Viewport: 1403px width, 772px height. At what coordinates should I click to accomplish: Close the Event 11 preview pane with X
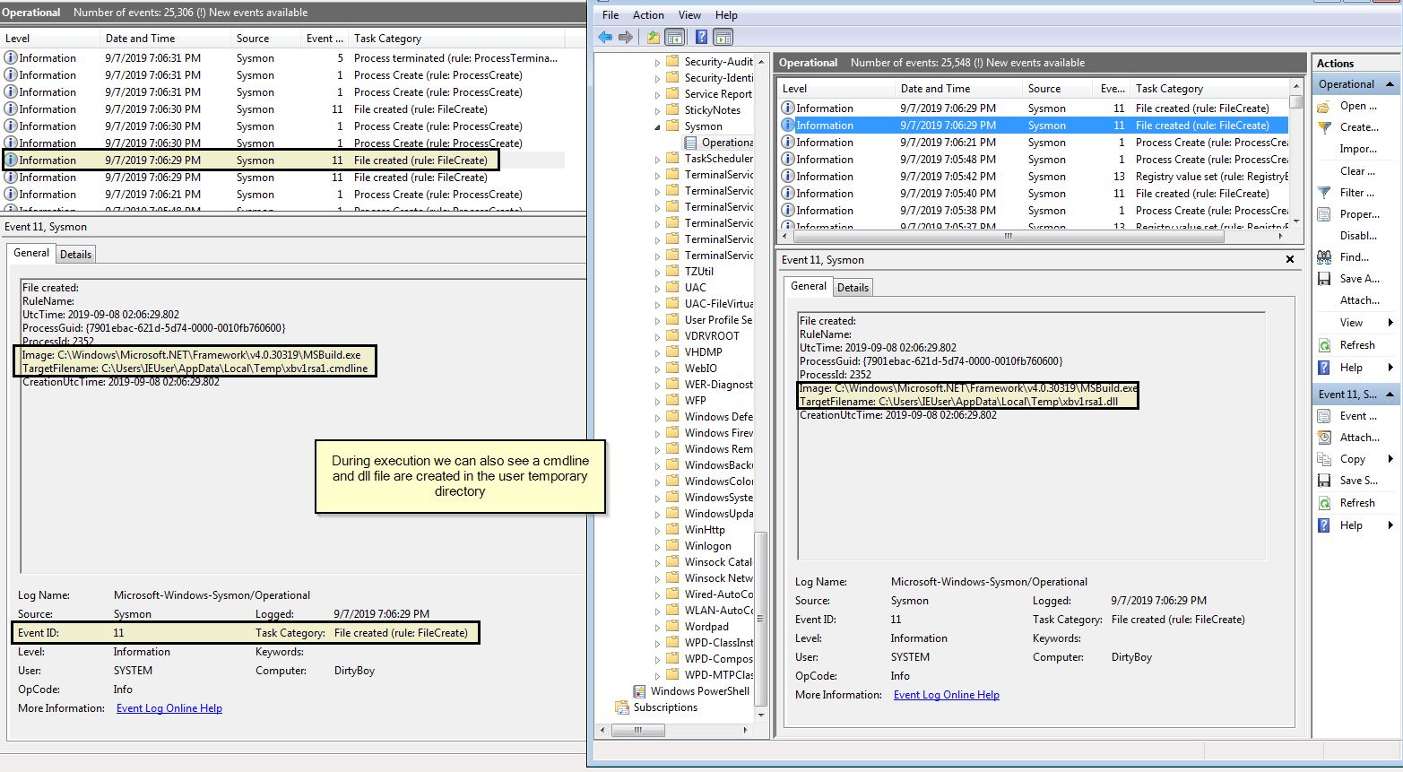(1290, 259)
